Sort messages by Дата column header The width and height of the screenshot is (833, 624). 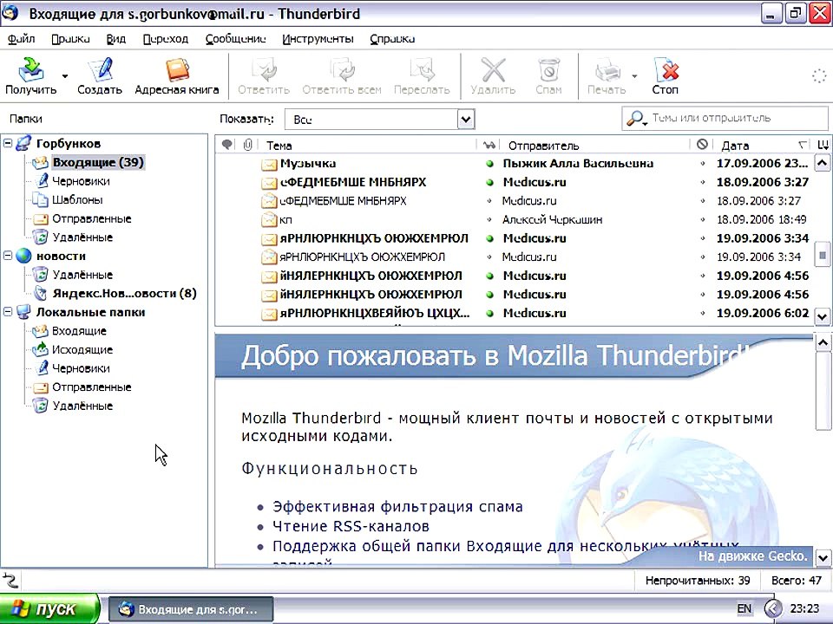[x=763, y=146]
